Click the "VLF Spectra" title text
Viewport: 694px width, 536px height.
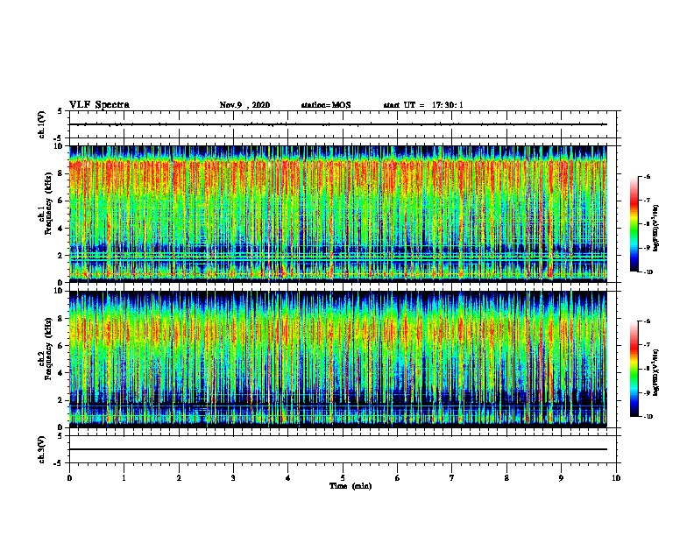(99, 105)
